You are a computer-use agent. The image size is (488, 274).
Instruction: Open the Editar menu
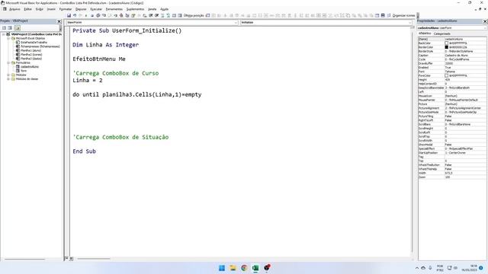27,9
